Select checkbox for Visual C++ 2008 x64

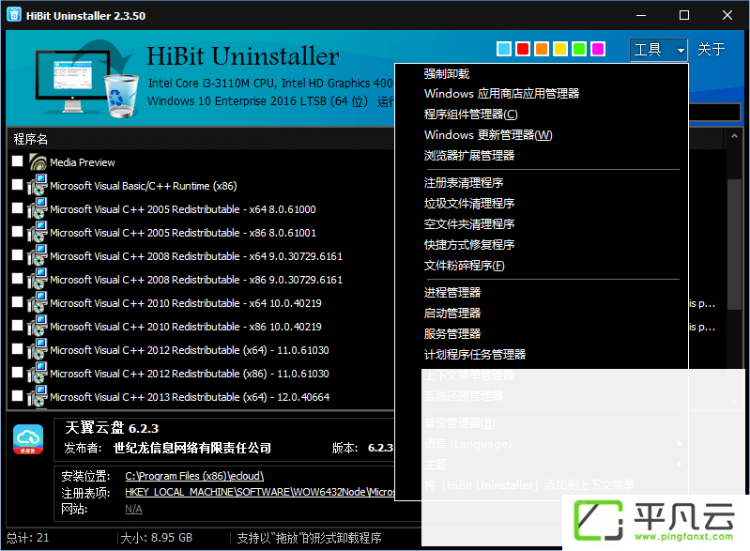tap(18, 255)
